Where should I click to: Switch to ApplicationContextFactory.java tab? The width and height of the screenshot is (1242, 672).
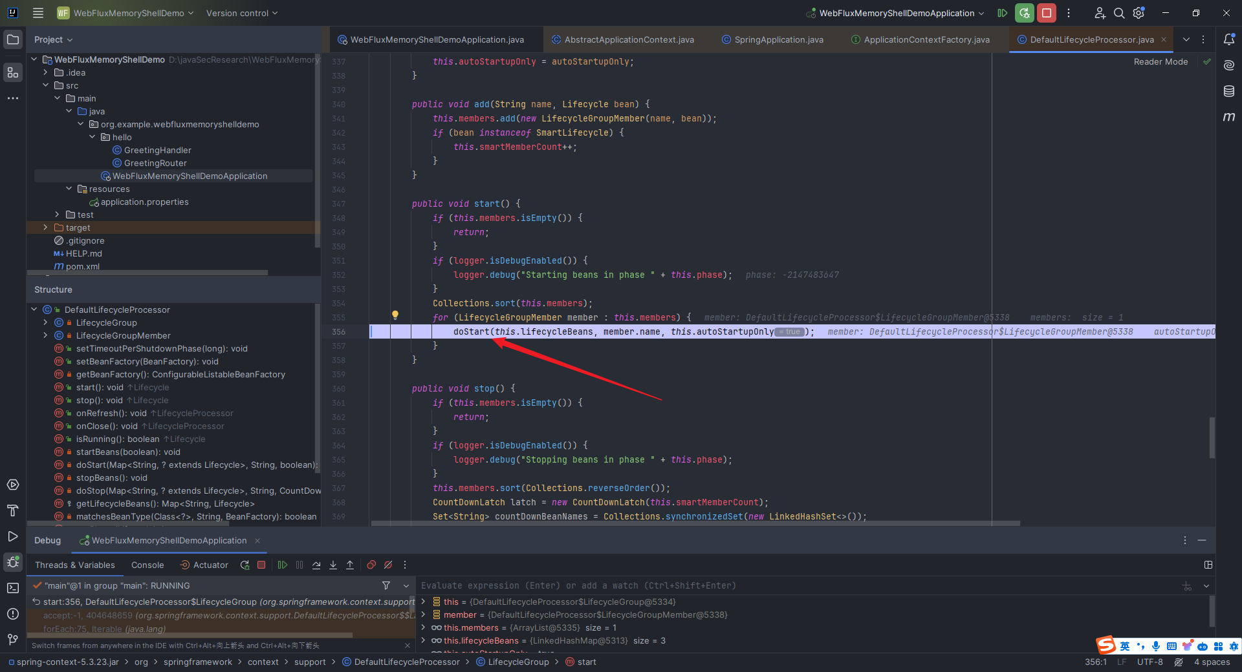[921, 39]
